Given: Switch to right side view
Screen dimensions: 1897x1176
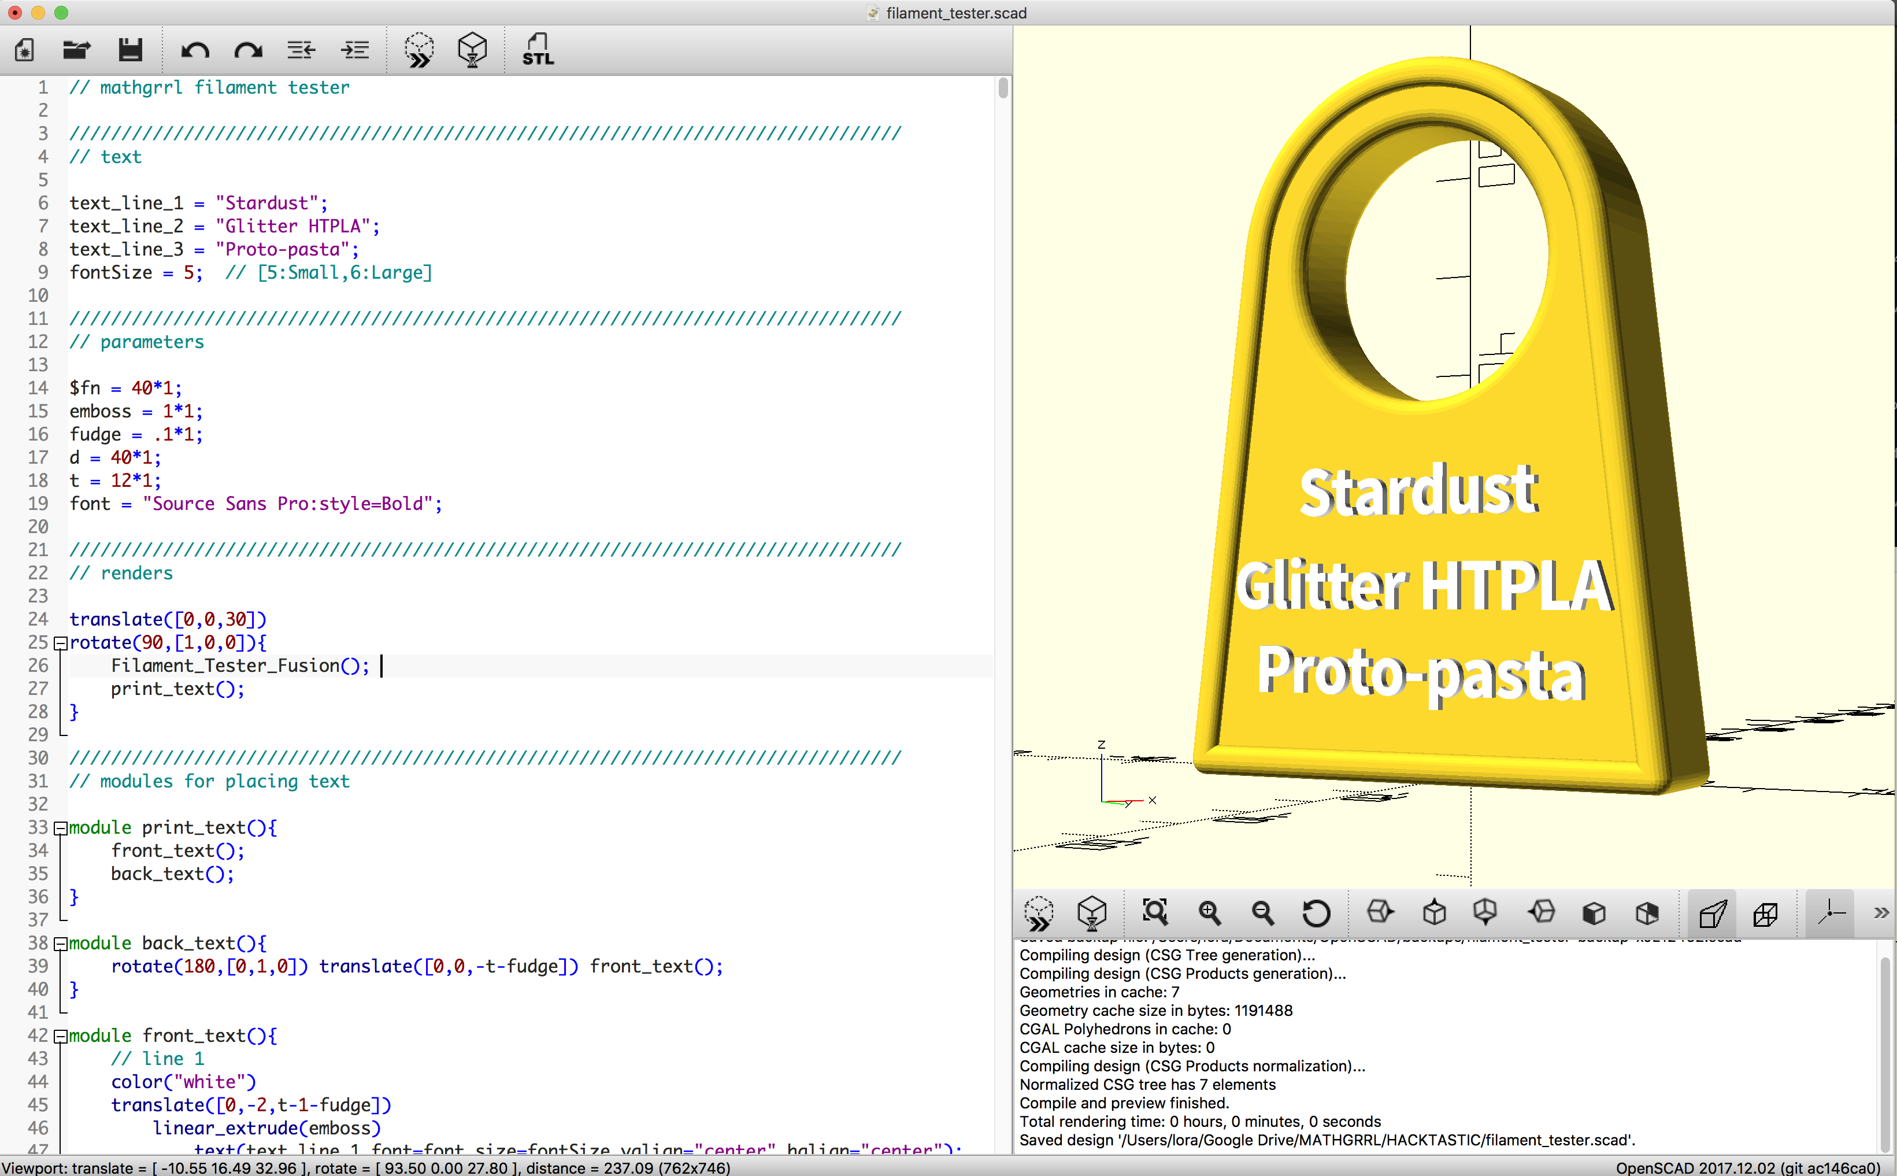Looking at the screenshot, I should point(1380,912).
